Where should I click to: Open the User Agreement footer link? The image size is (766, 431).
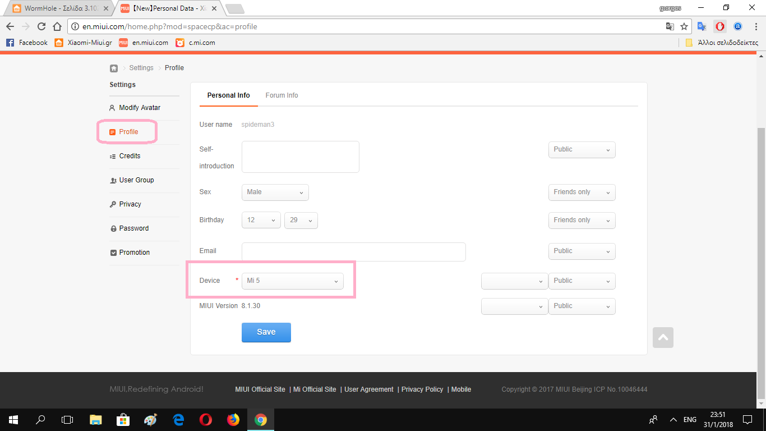tap(368, 389)
